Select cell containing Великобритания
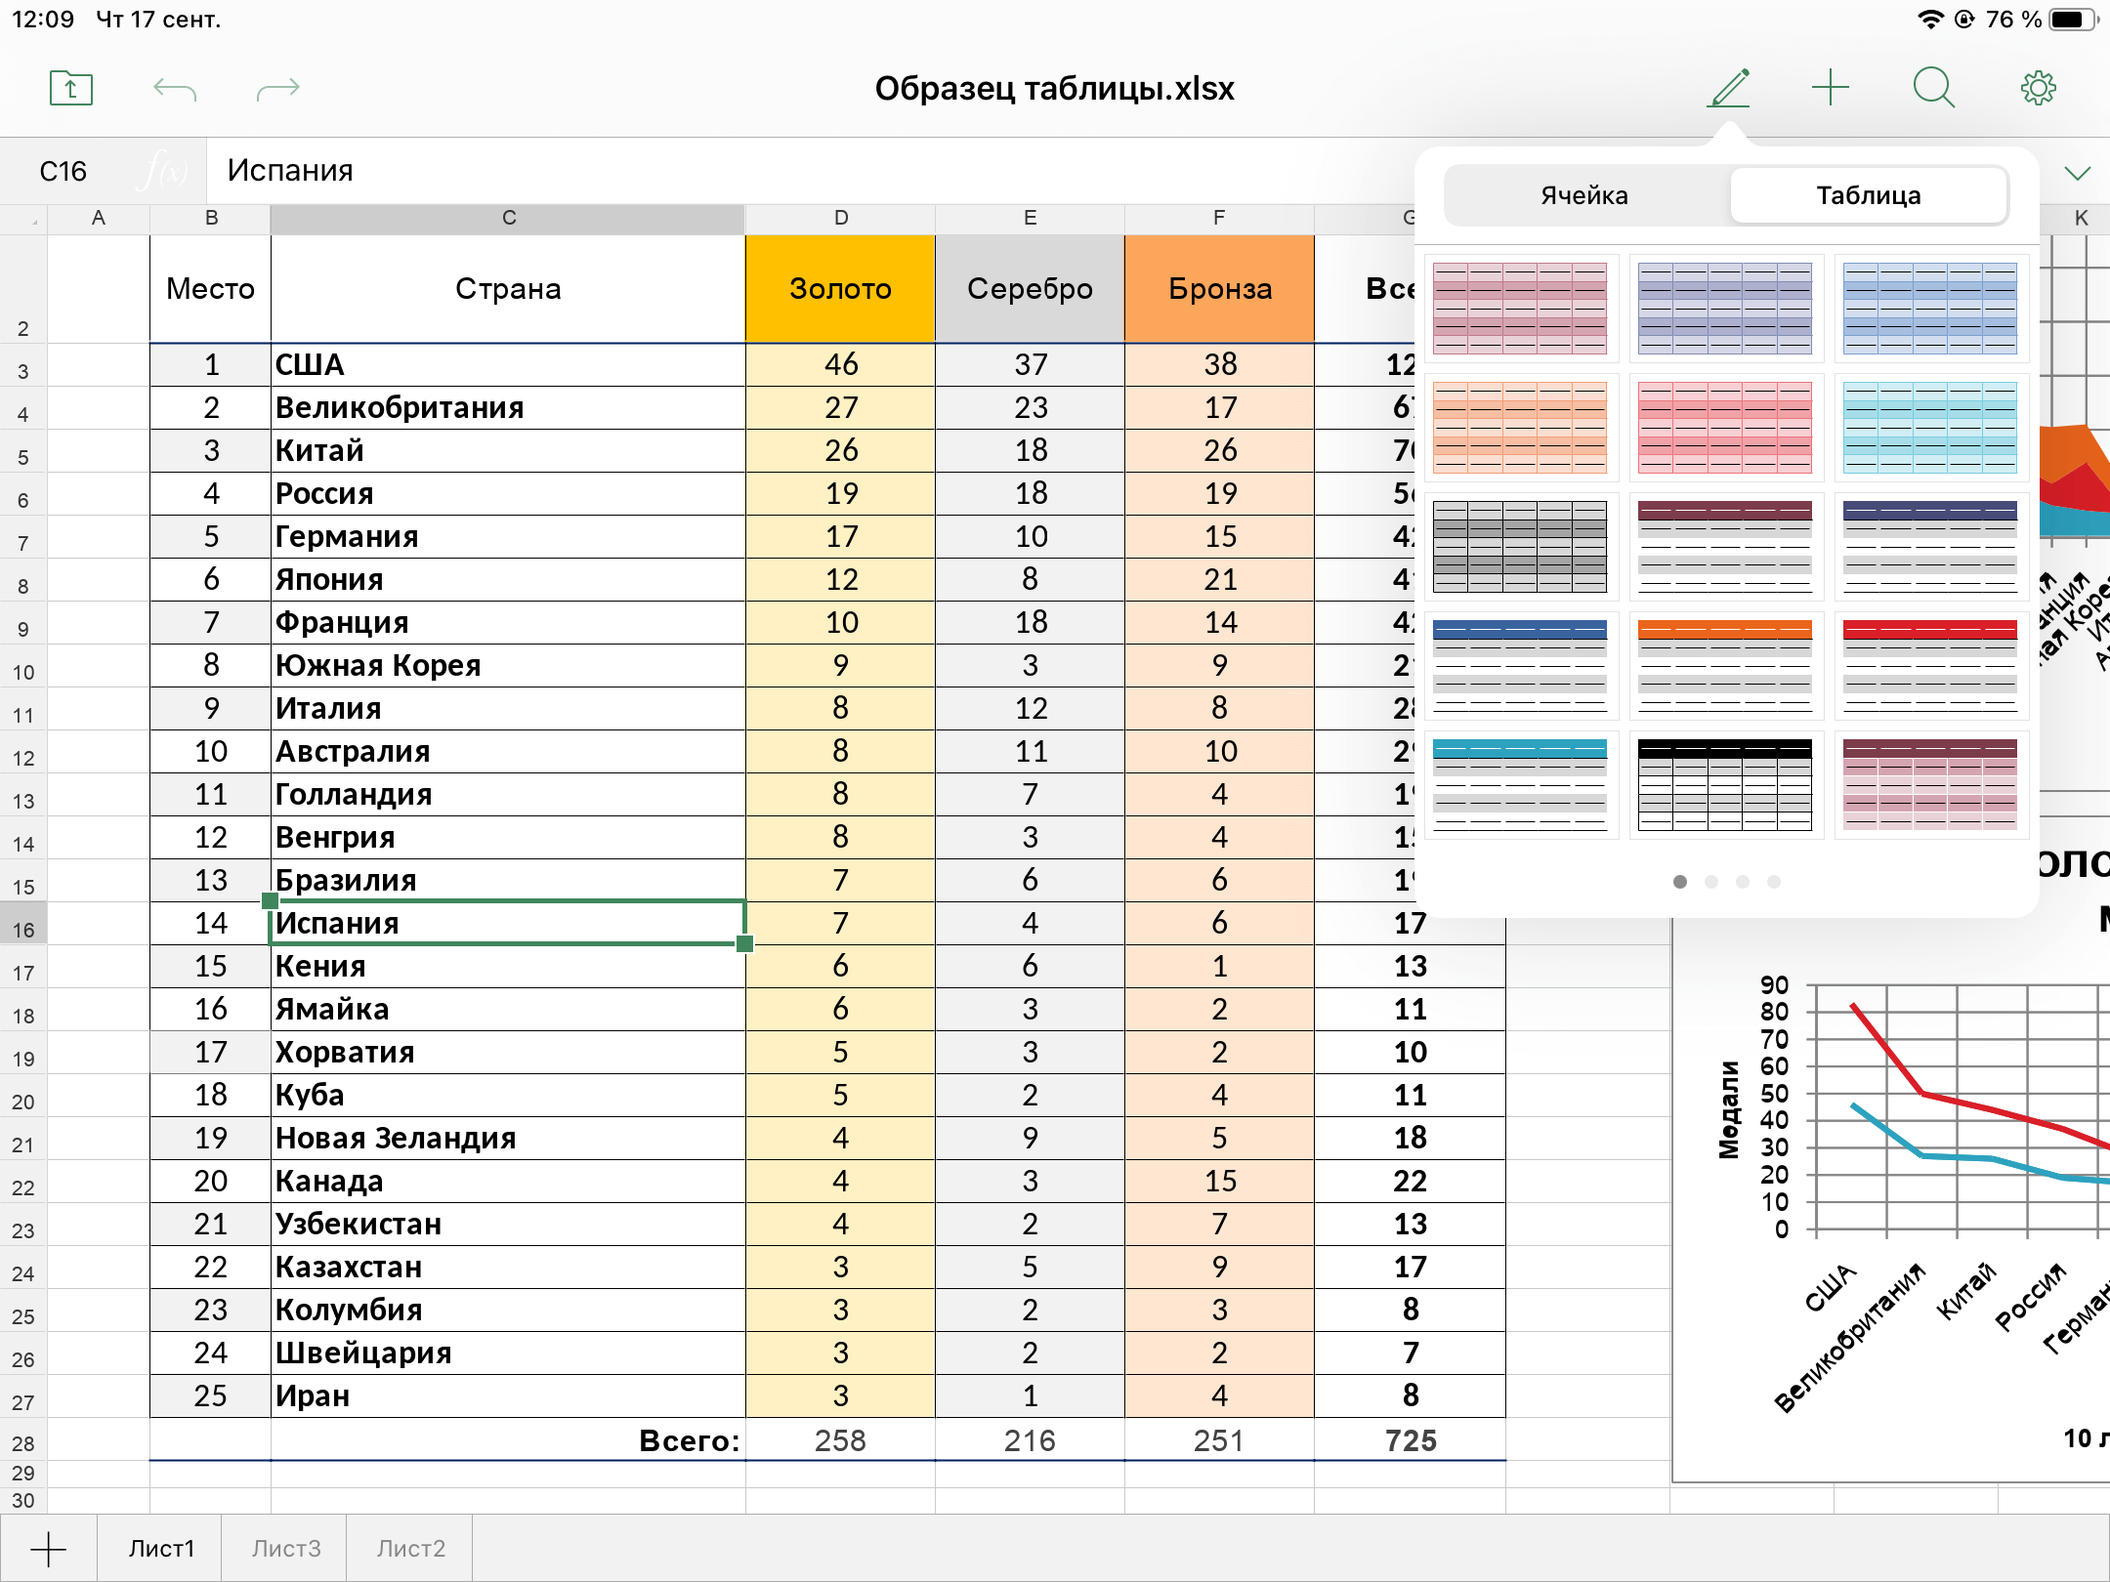The height and width of the screenshot is (1582, 2110). (508, 408)
